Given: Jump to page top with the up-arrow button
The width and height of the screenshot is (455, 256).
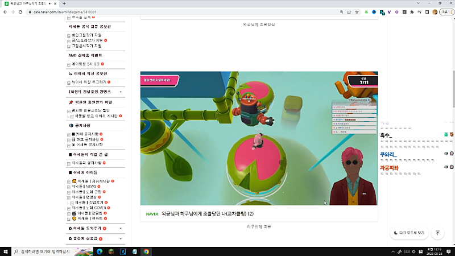Looking at the screenshot, I should (437, 233).
